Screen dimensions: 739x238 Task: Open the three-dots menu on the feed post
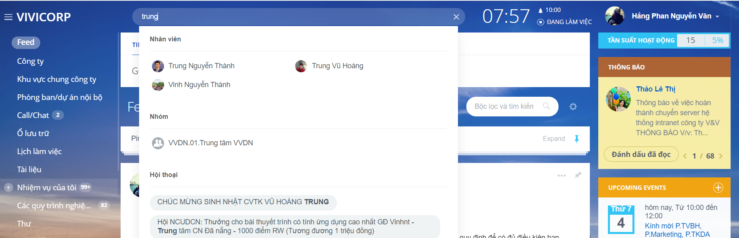[562, 175]
